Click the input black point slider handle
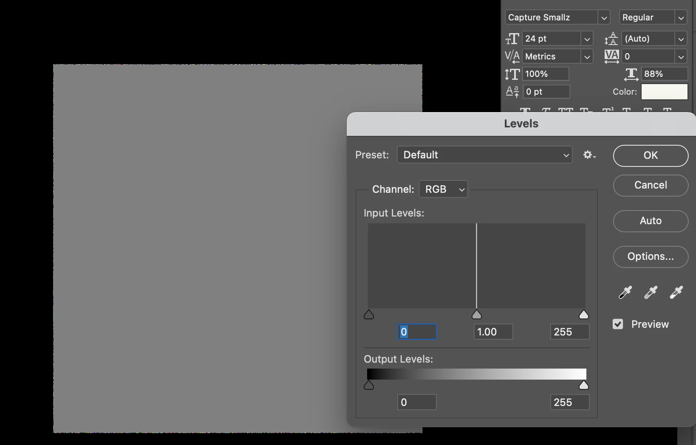This screenshot has height=445, width=696. point(369,315)
